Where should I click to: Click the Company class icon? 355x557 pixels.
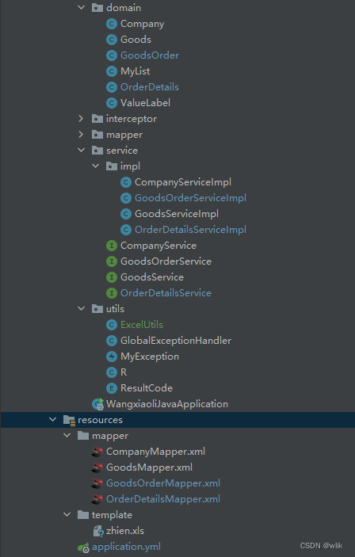[x=112, y=24]
